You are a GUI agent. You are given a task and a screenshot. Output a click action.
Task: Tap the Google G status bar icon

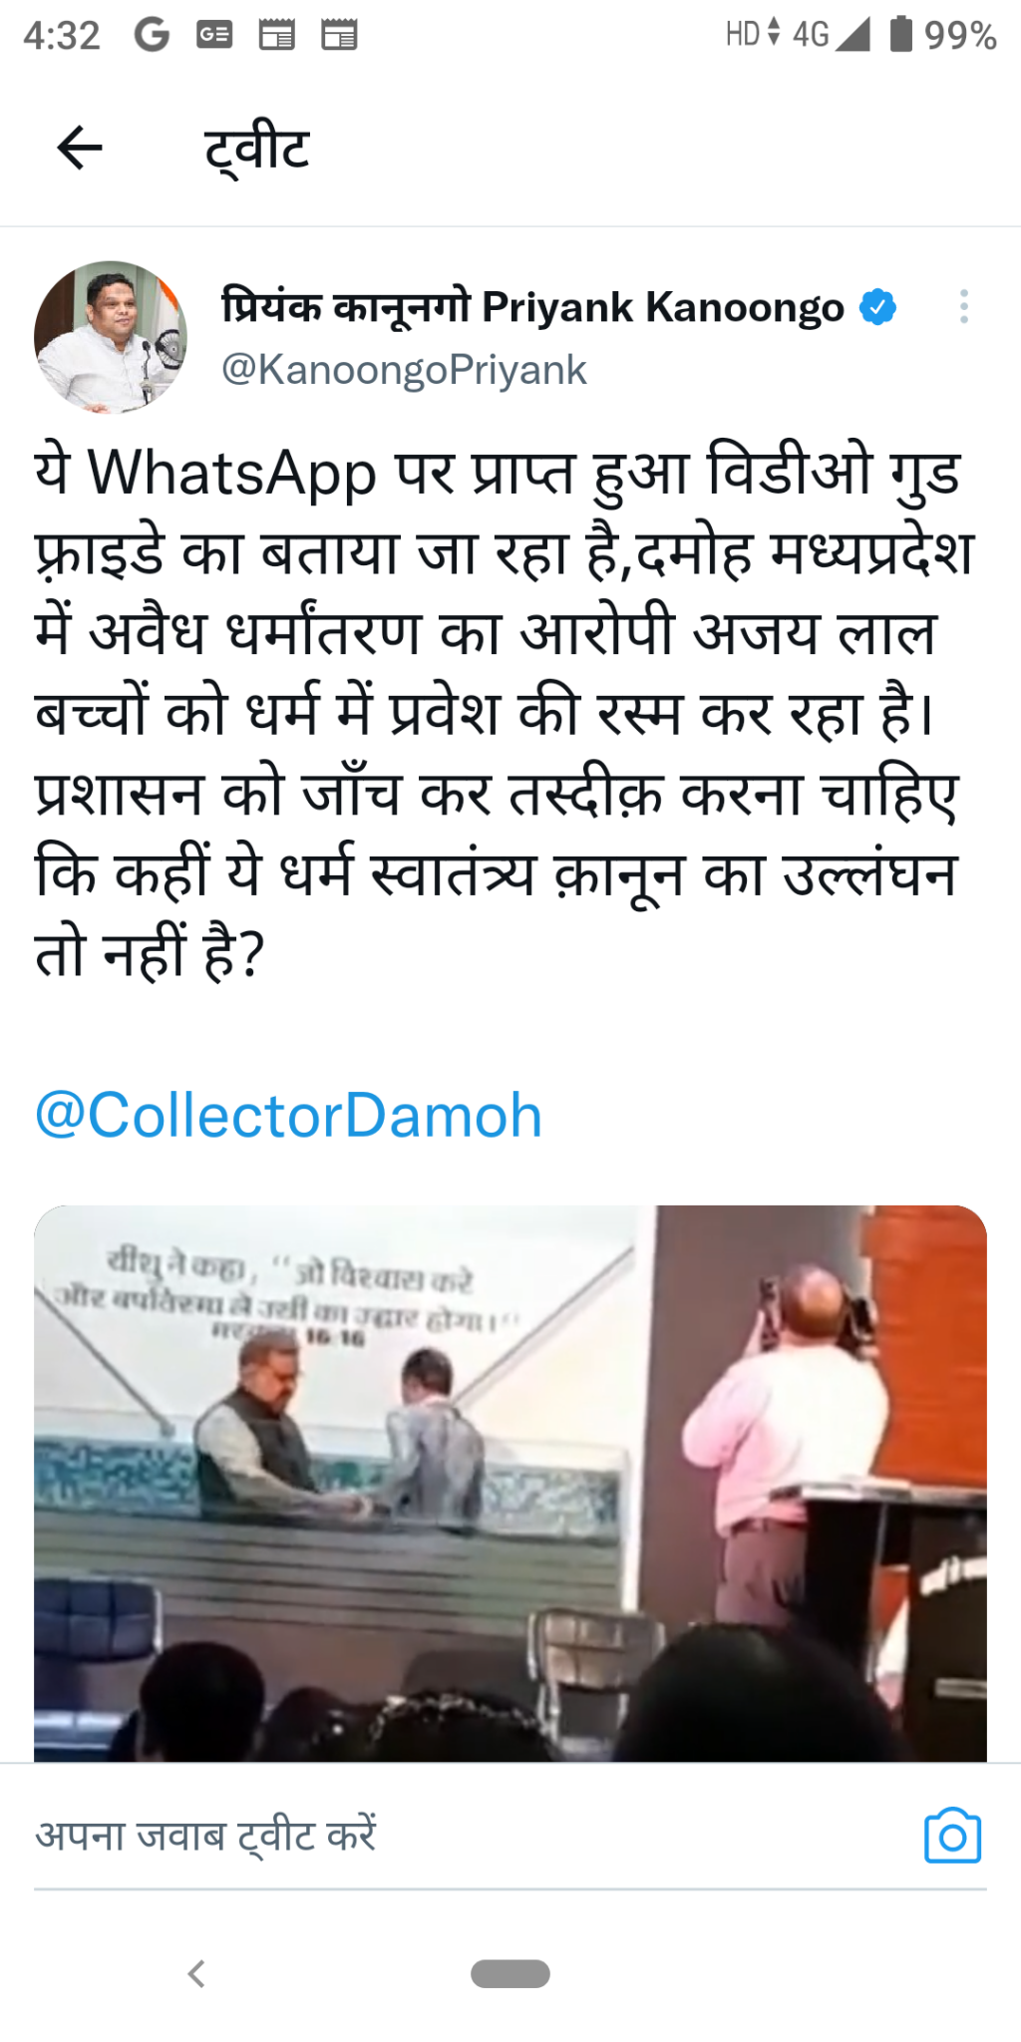coord(152,36)
